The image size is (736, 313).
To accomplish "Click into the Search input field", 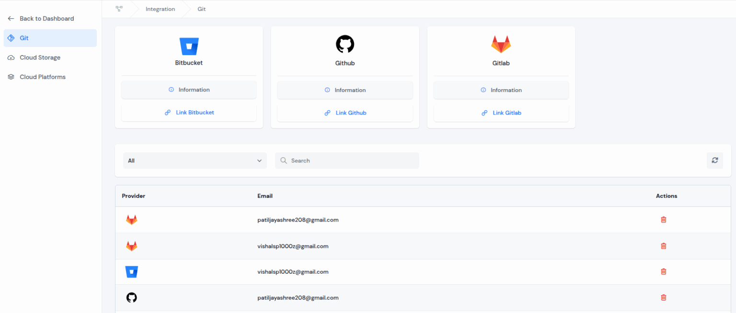I will click(x=347, y=161).
